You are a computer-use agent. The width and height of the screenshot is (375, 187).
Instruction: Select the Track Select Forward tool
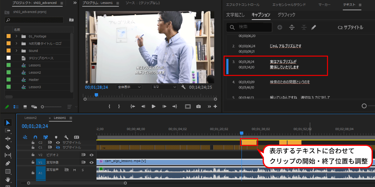click(8, 131)
